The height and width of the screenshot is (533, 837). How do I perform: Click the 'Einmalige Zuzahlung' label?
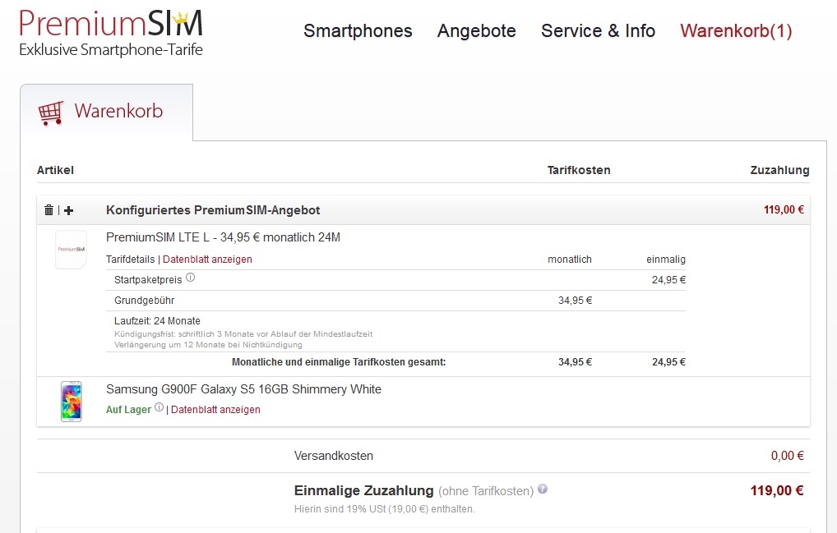[x=363, y=490]
